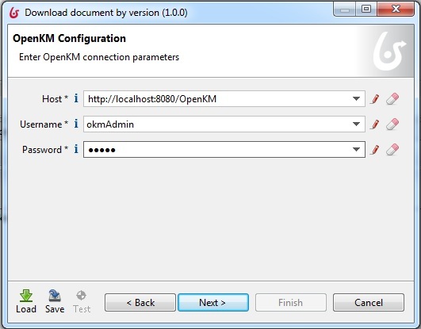Click the info icon next to Username
421x329 pixels.
click(x=76, y=124)
